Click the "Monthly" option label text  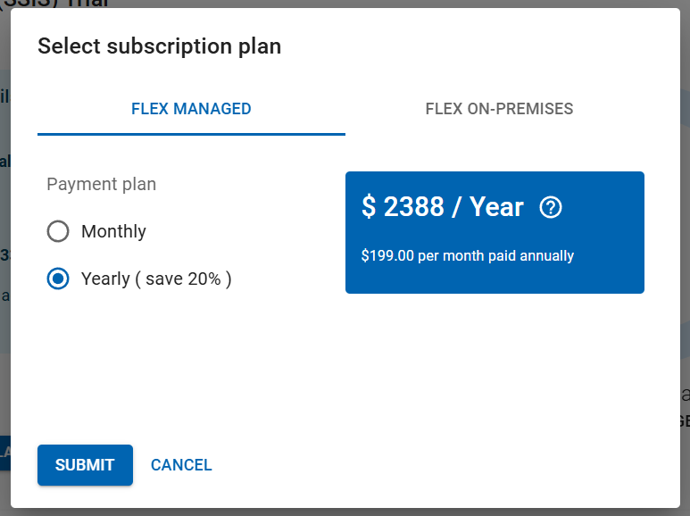pyautogui.click(x=113, y=232)
